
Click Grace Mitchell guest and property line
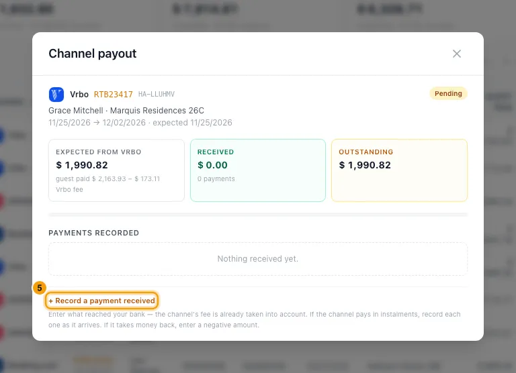point(126,111)
